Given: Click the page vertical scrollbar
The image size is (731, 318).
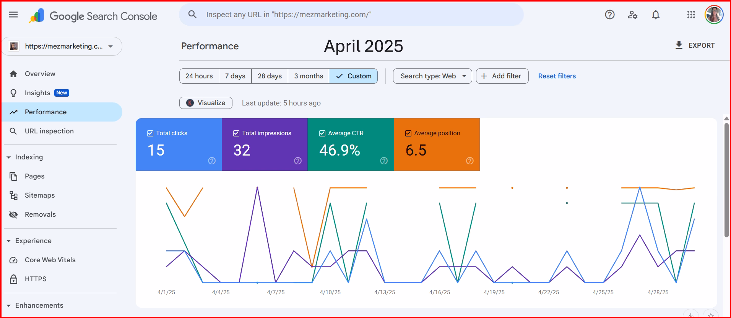Looking at the screenshot, I should coord(726,180).
